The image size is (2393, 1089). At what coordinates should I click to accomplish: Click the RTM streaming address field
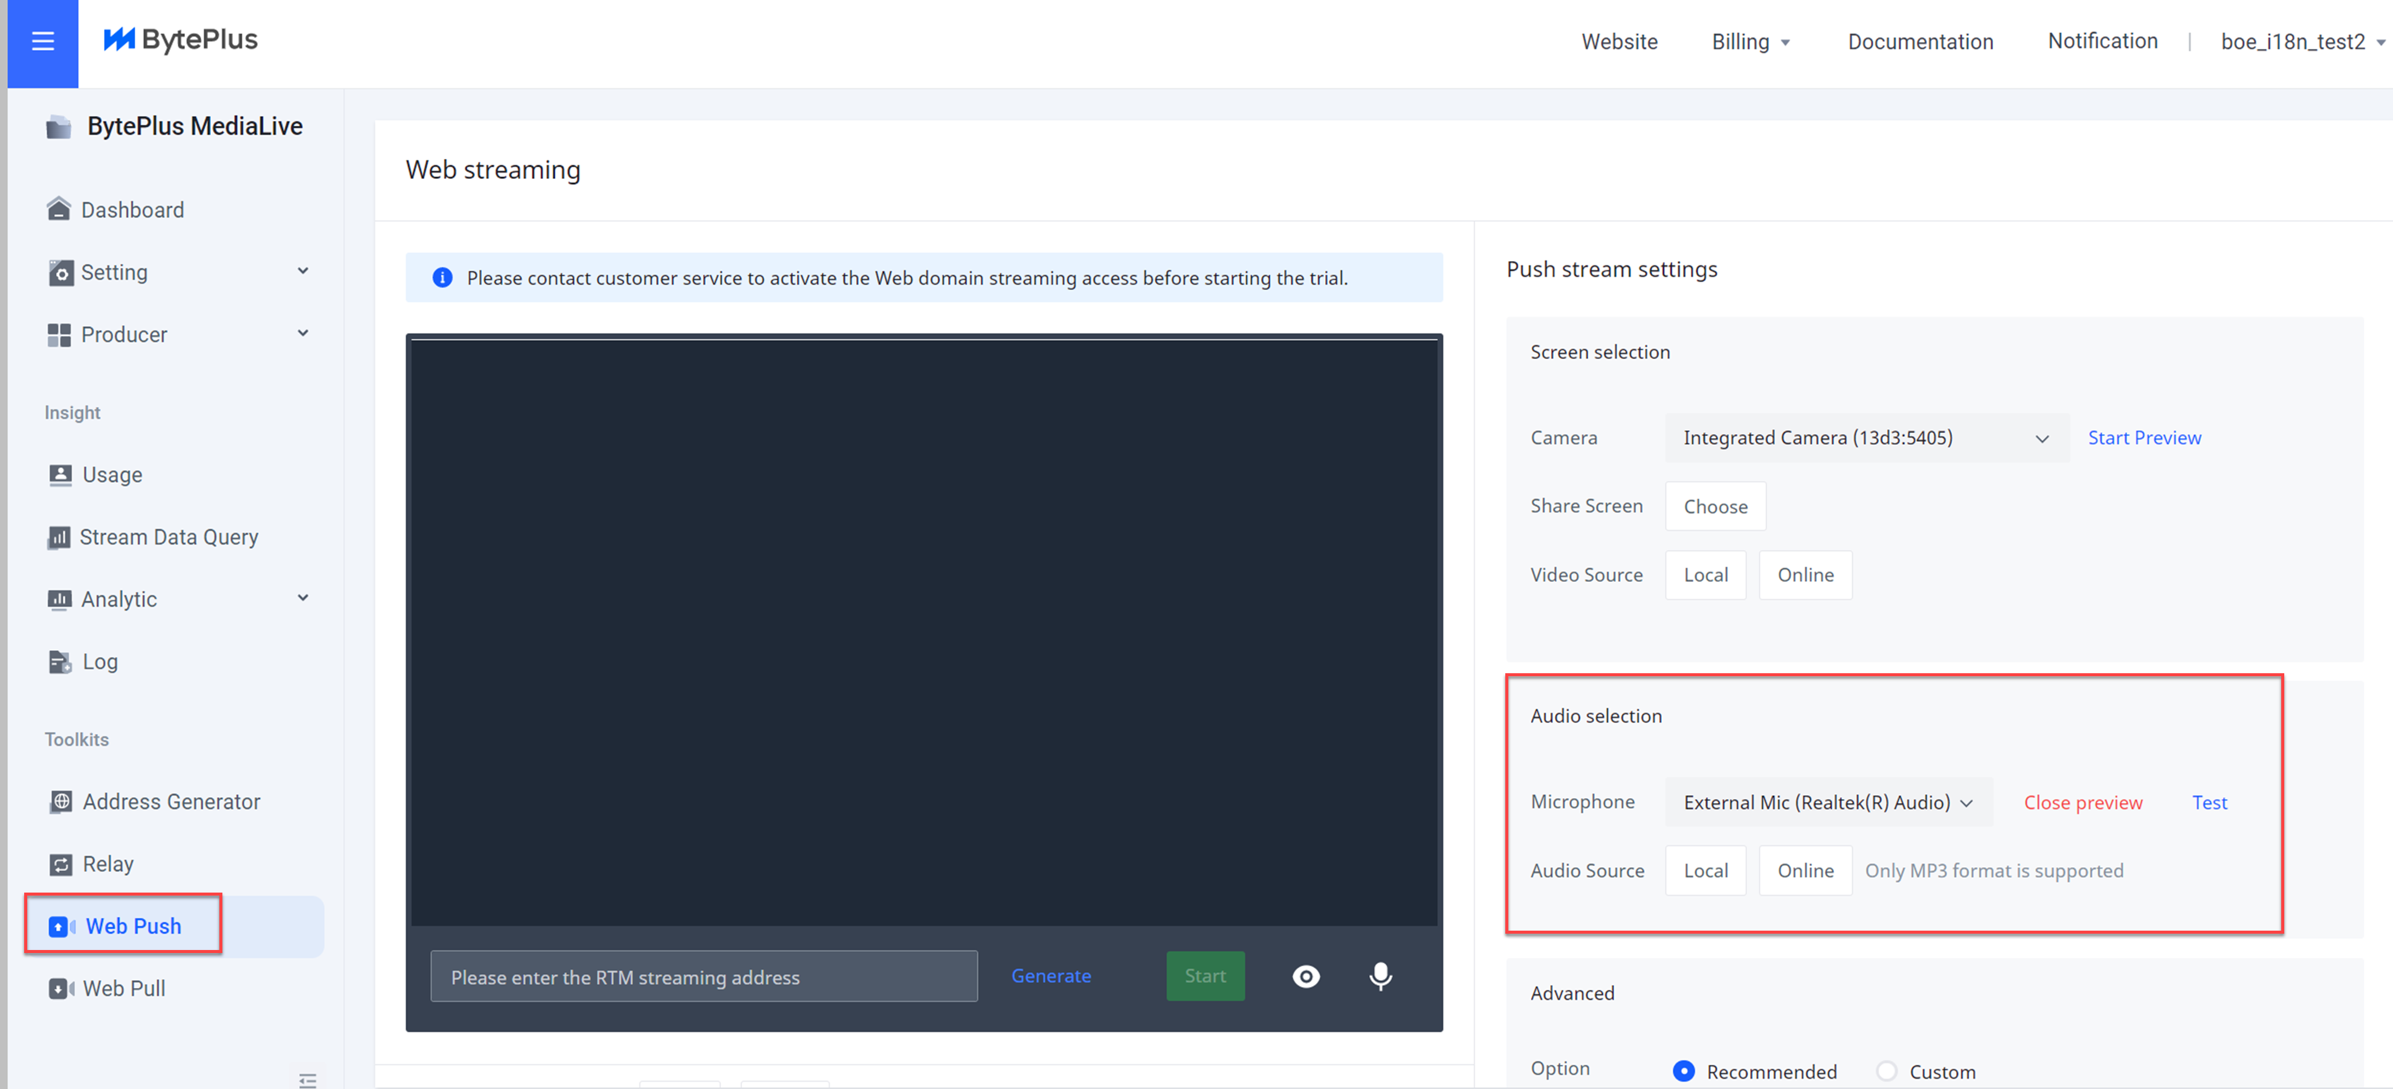(x=703, y=977)
